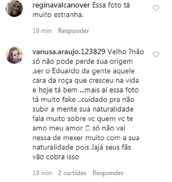Open the reginavalcanover username link
172x182 pixels.
coord(61,5)
